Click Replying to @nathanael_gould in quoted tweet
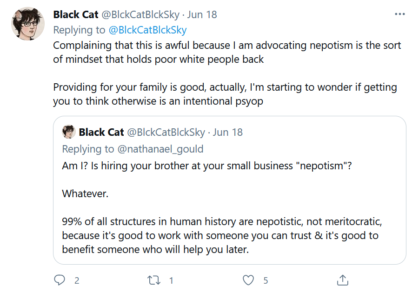 click(x=133, y=149)
